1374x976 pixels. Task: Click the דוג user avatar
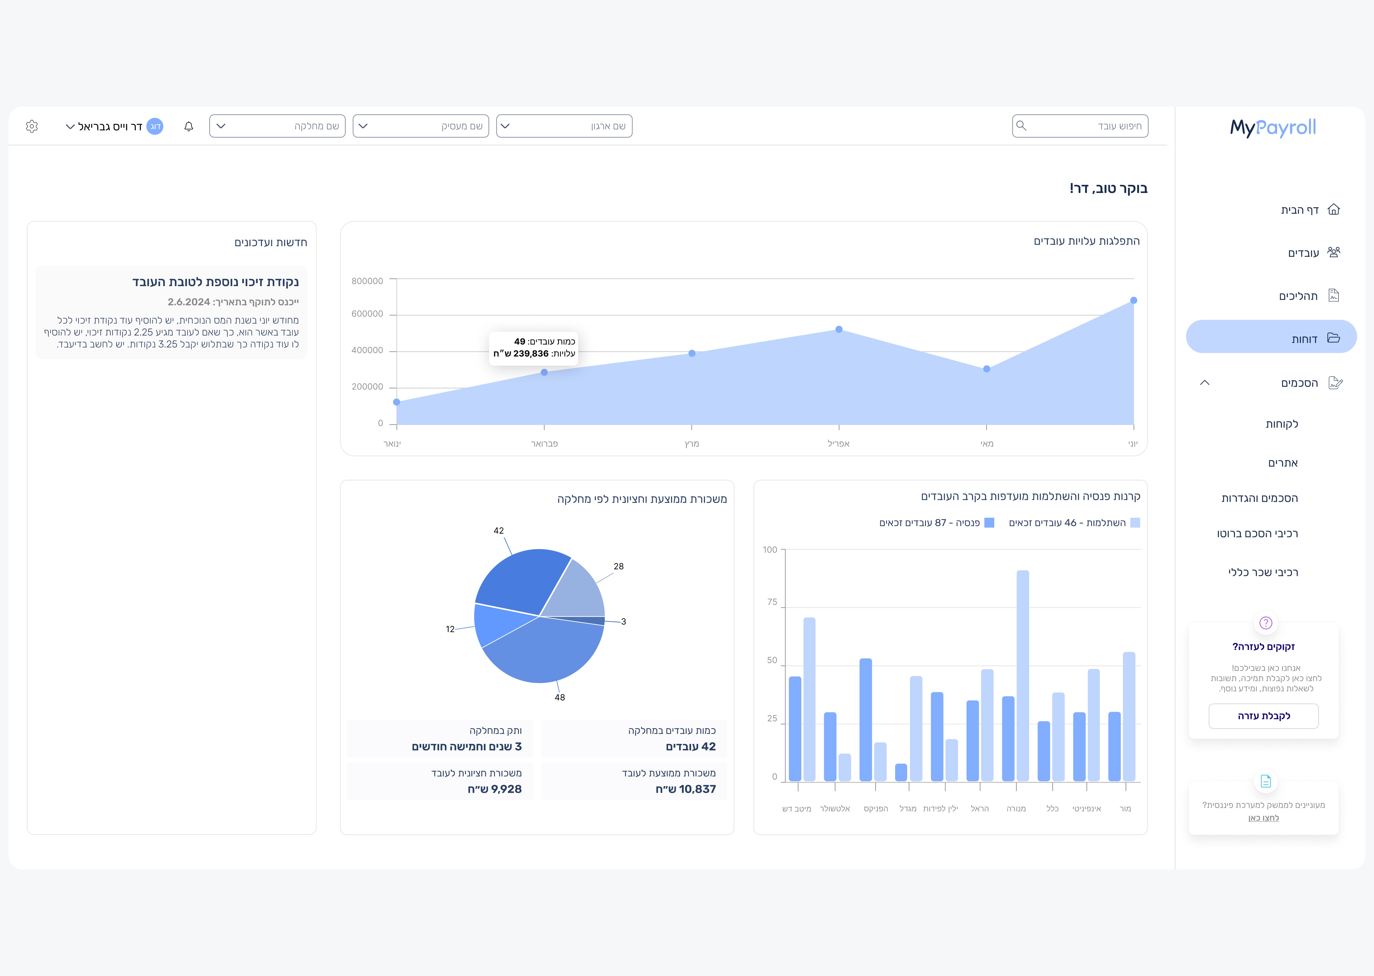[155, 126]
